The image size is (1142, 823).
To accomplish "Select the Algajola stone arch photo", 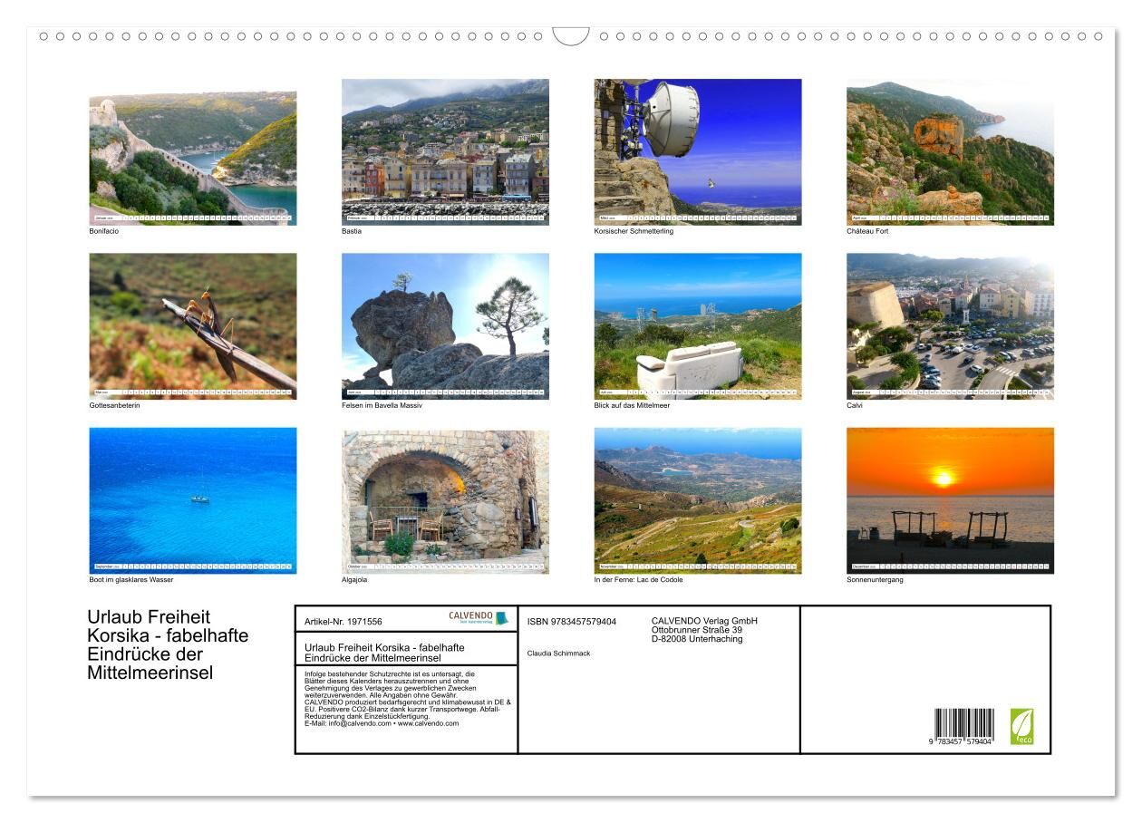I will 445,500.
